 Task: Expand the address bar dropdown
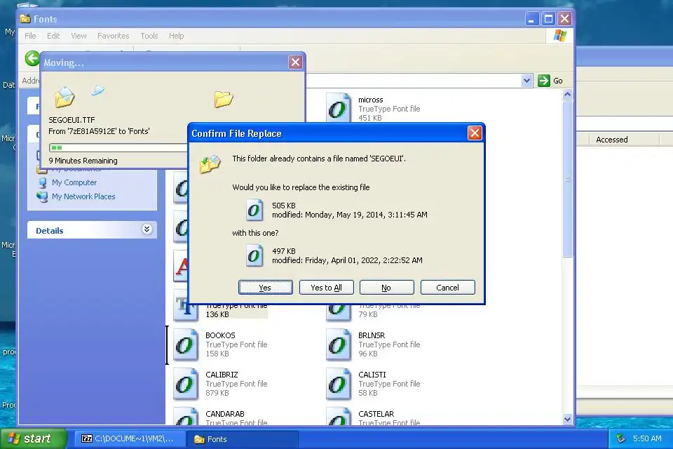coord(526,81)
